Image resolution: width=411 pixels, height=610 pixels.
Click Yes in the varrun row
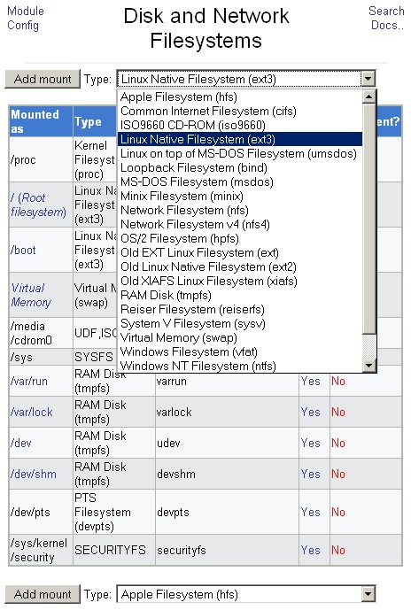click(x=310, y=381)
